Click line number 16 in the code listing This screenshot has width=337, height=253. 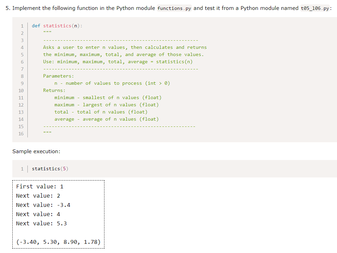[21, 133]
